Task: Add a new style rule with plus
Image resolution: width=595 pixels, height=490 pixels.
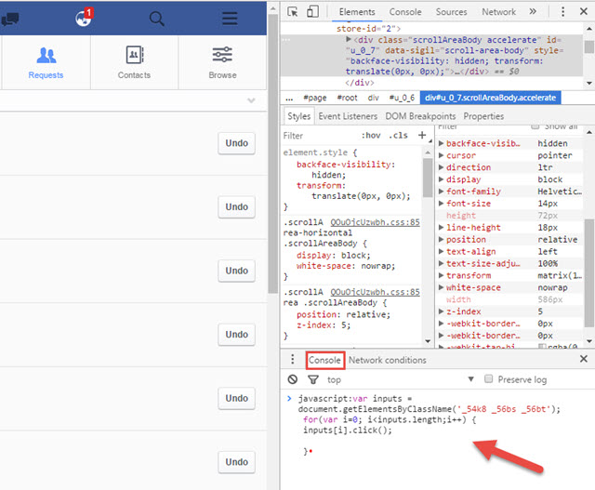Action: 422,135
